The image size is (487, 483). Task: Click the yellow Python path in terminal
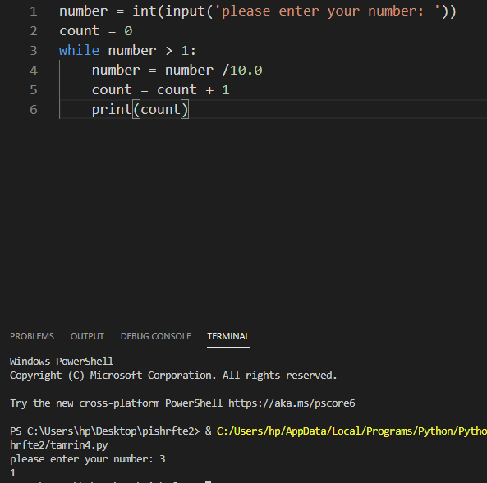click(351, 431)
